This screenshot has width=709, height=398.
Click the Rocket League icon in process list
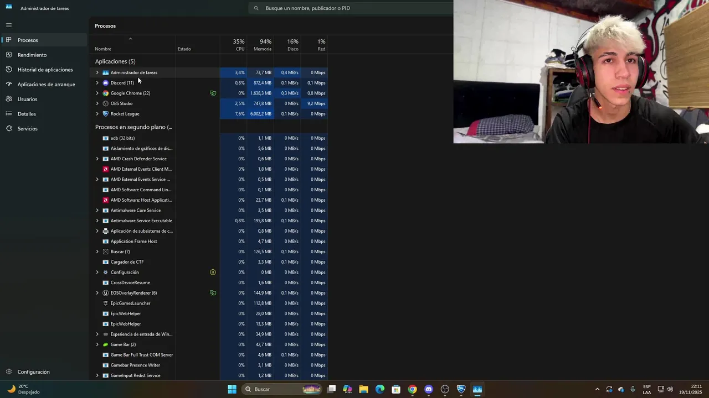[x=106, y=114]
